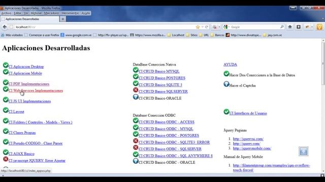
Task: Open the jaq.com.ve bookmark
Action: 272,35
